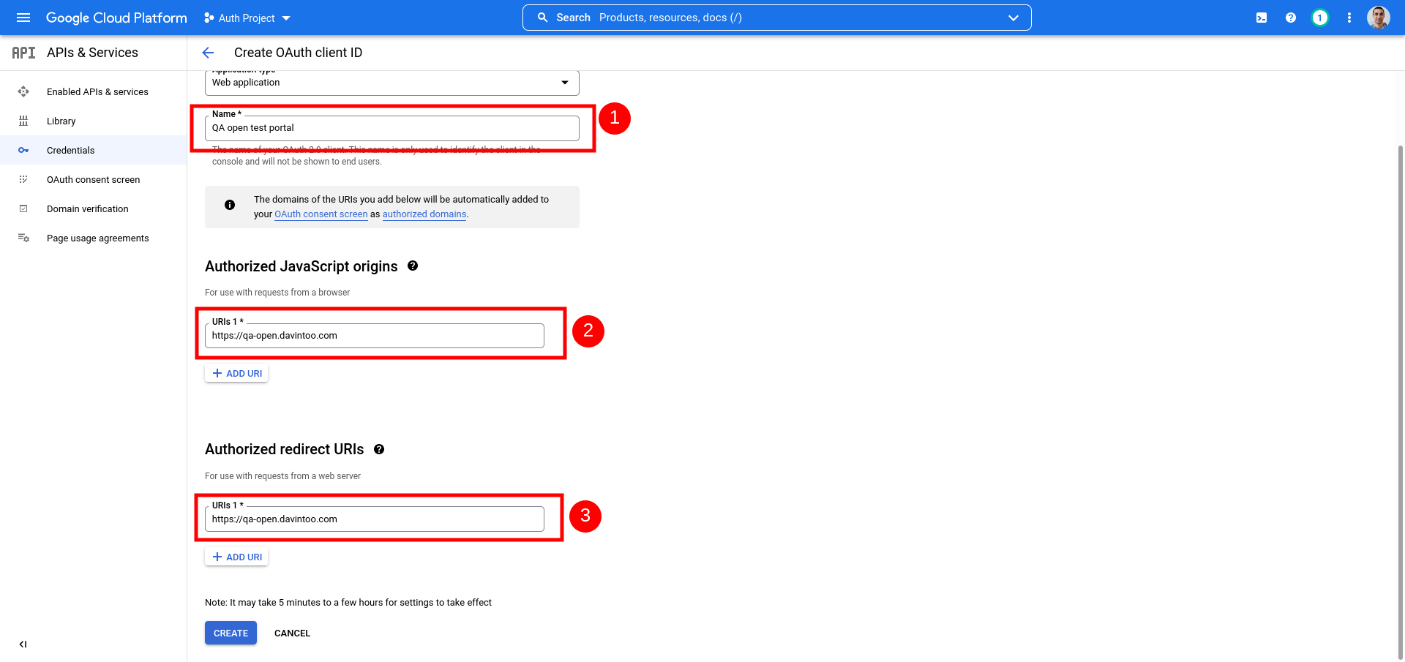
Task: Edit JavaScript origins URIs 1 field
Action: tap(375, 336)
